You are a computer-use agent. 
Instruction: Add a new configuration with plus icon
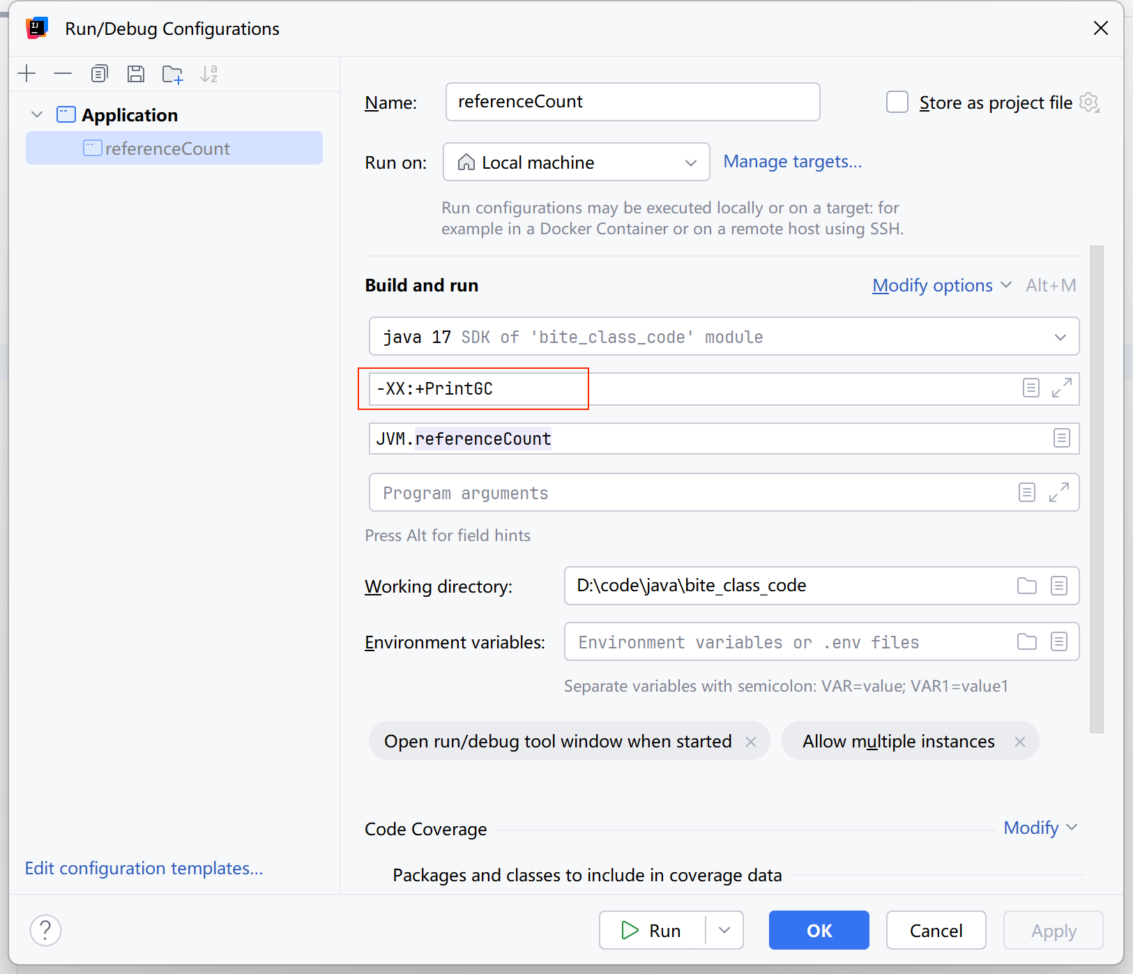point(27,73)
